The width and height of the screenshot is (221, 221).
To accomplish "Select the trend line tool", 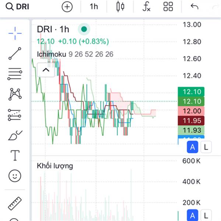I will click(15, 53).
